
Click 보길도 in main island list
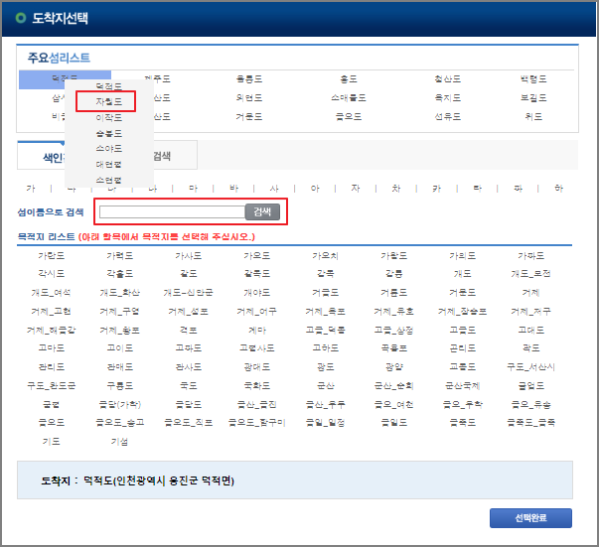tap(533, 97)
